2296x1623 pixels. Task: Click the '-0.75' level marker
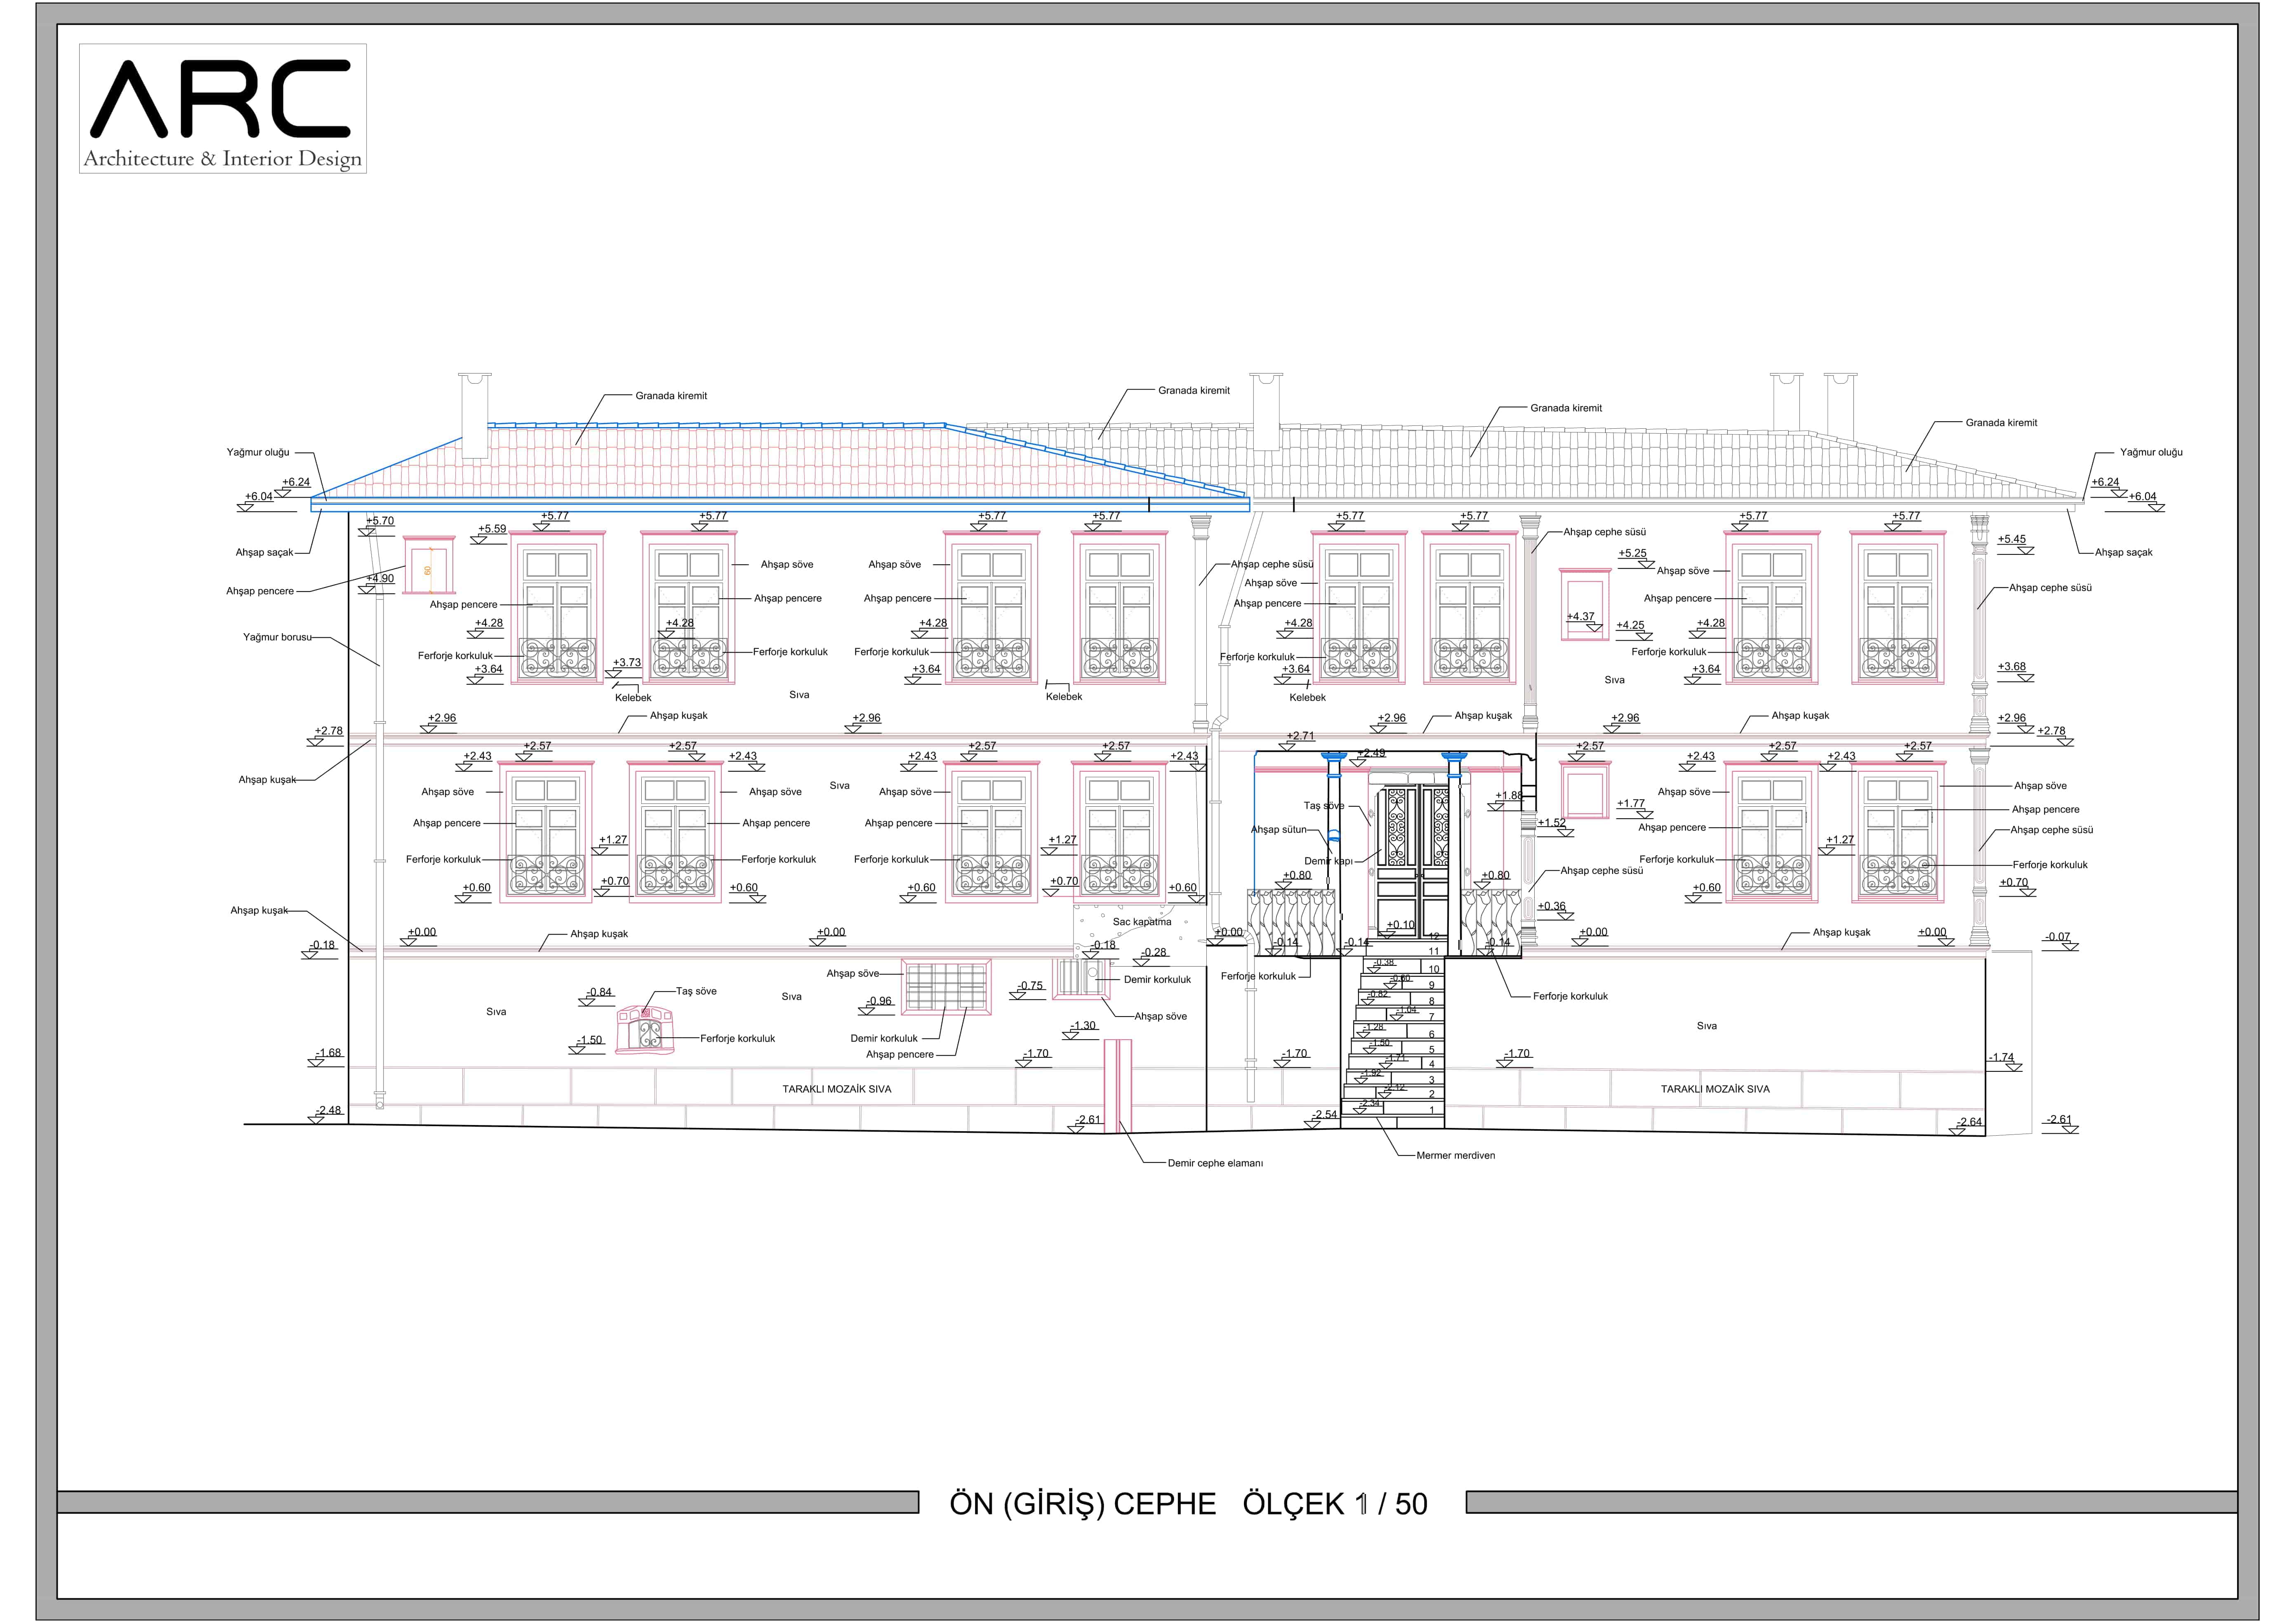click(x=1030, y=985)
